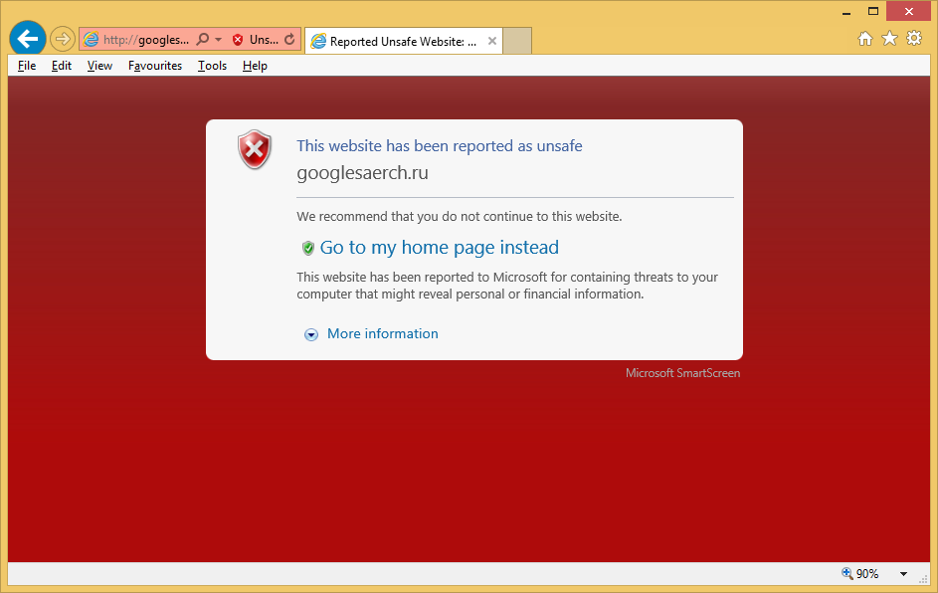This screenshot has height=593, width=938.
Task: Click the browser Back arrow button
Action: [x=27, y=39]
